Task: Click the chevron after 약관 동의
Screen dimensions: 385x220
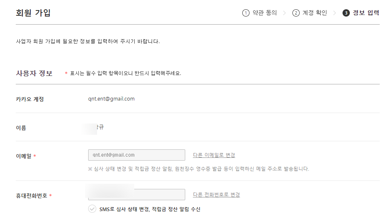Action: (x=284, y=13)
